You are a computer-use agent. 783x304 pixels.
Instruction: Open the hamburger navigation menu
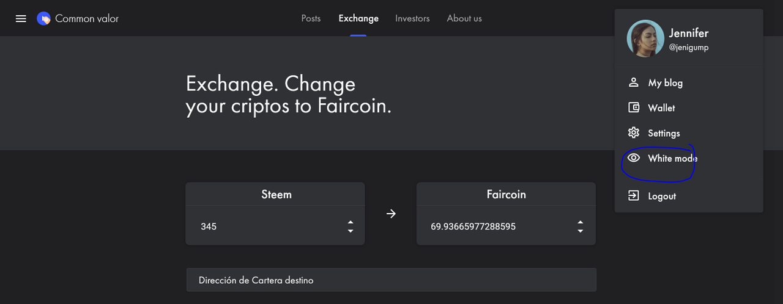point(21,18)
